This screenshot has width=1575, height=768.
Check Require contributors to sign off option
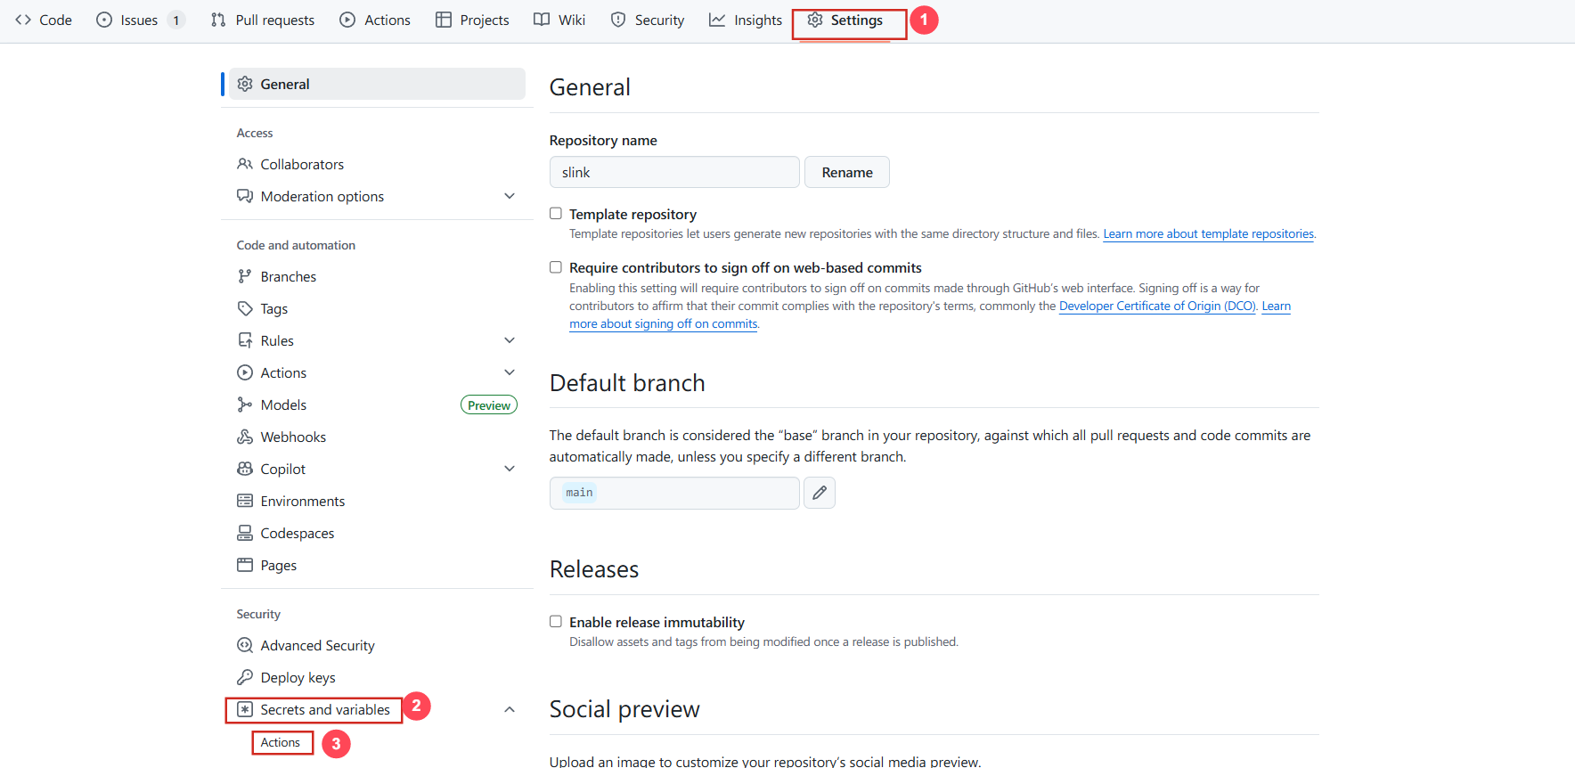(556, 267)
